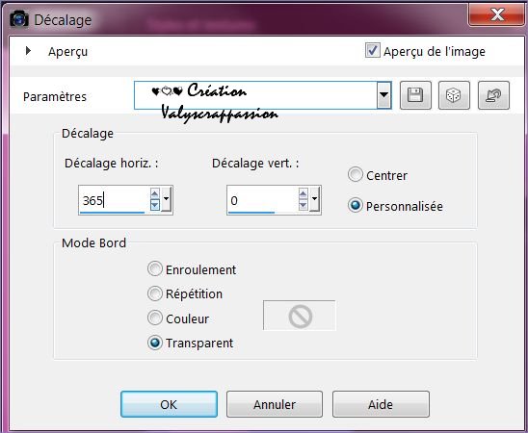528x433 pixels.
Task: Click the camera app icon in title bar
Action: coord(19,19)
